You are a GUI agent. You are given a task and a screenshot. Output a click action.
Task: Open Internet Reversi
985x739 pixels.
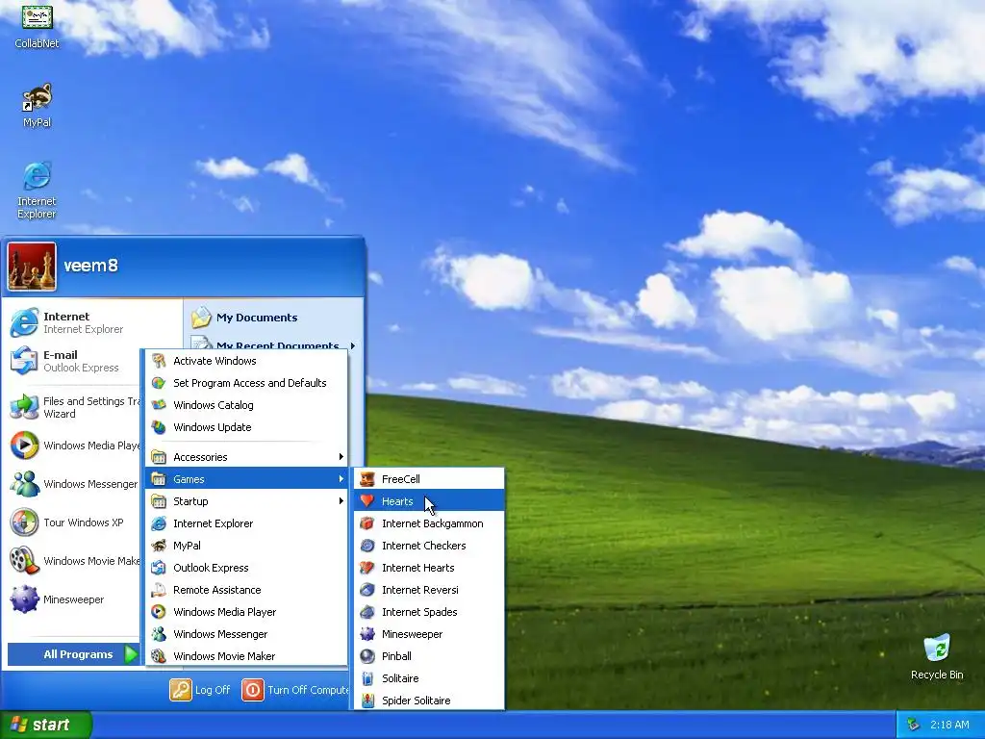(429, 590)
